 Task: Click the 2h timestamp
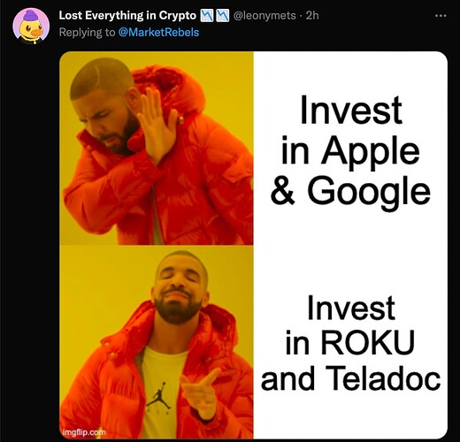coord(312,15)
